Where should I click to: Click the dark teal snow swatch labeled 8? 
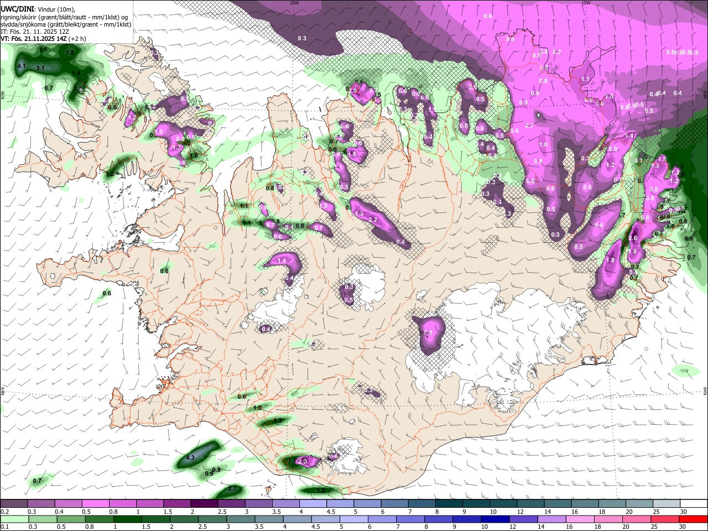coord(449,504)
